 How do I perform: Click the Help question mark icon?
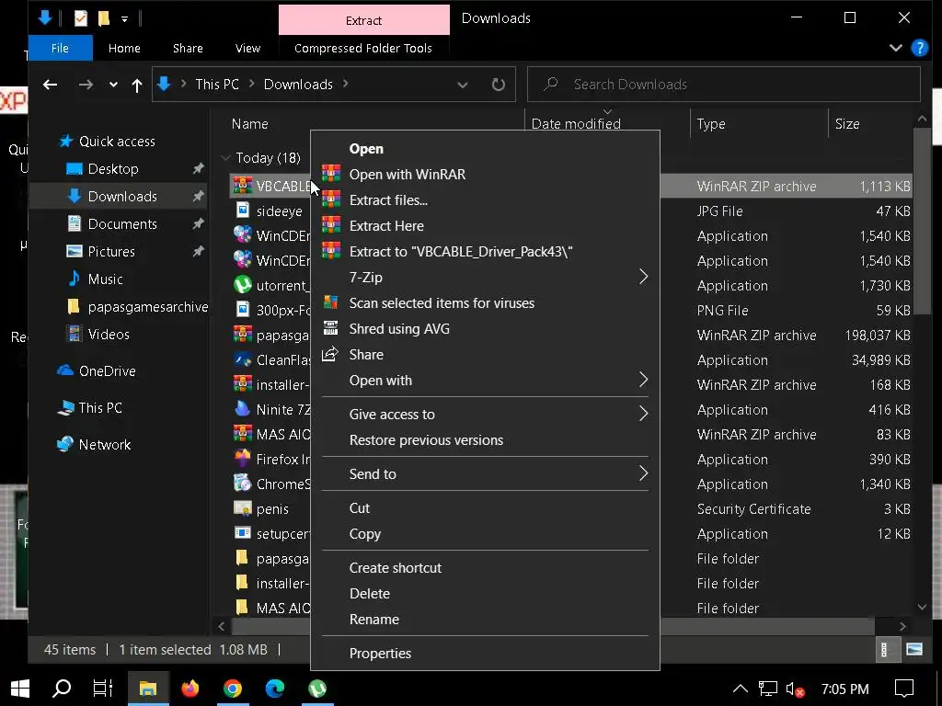pyautogui.click(x=920, y=48)
